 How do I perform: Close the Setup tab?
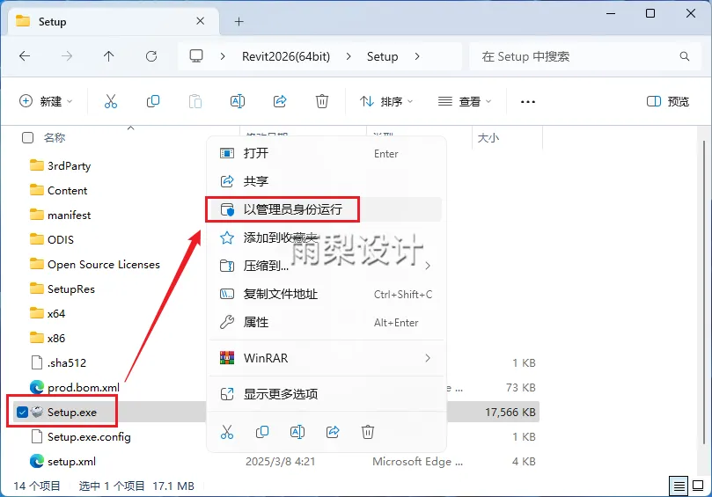pyautogui.click(x=201, y=21)
